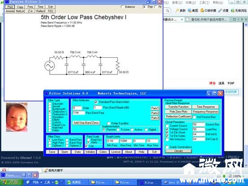Toggle the Balance checkbox
The image size is (248, 186).
tap(122, 7)
